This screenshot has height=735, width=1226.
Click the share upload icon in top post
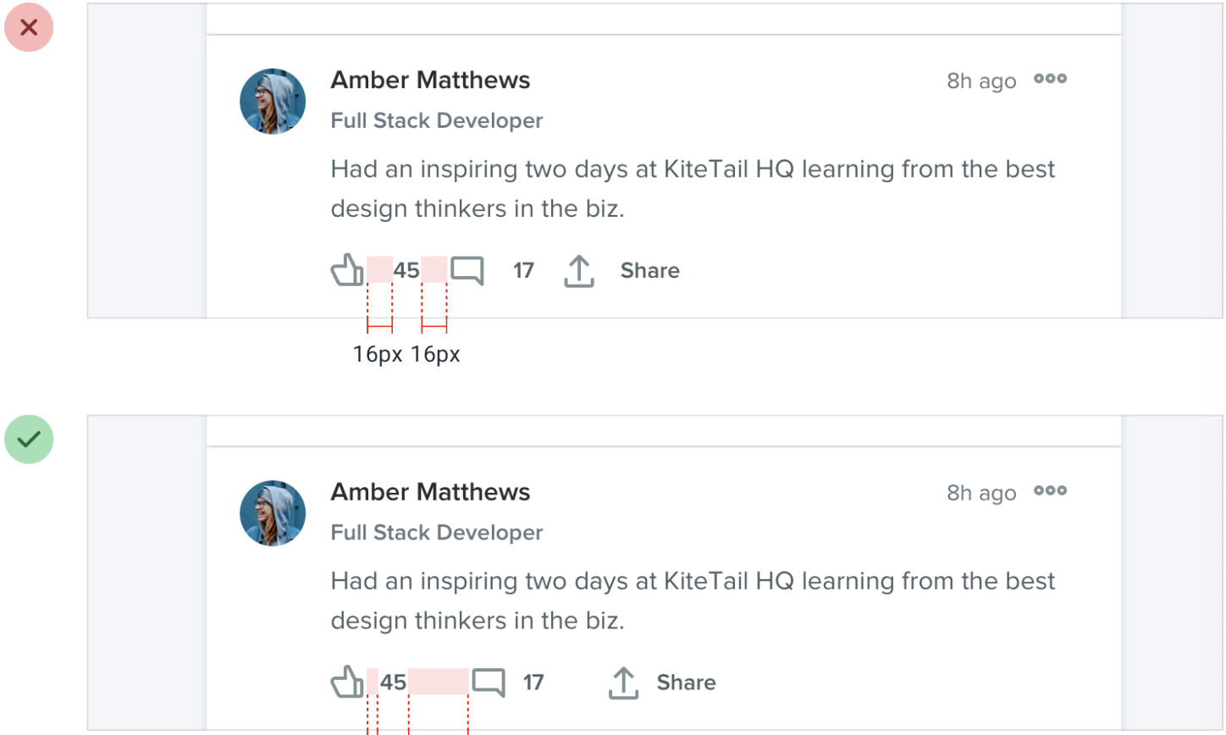579,271
